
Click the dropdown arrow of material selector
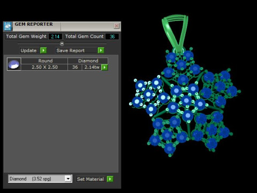pos(68,179)
